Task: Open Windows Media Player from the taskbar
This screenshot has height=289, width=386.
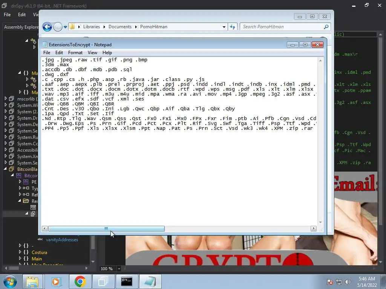Action: pyautogui.click(x=56, y=281)
